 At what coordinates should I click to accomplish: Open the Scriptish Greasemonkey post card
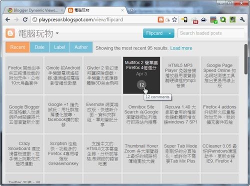[63, 153]
